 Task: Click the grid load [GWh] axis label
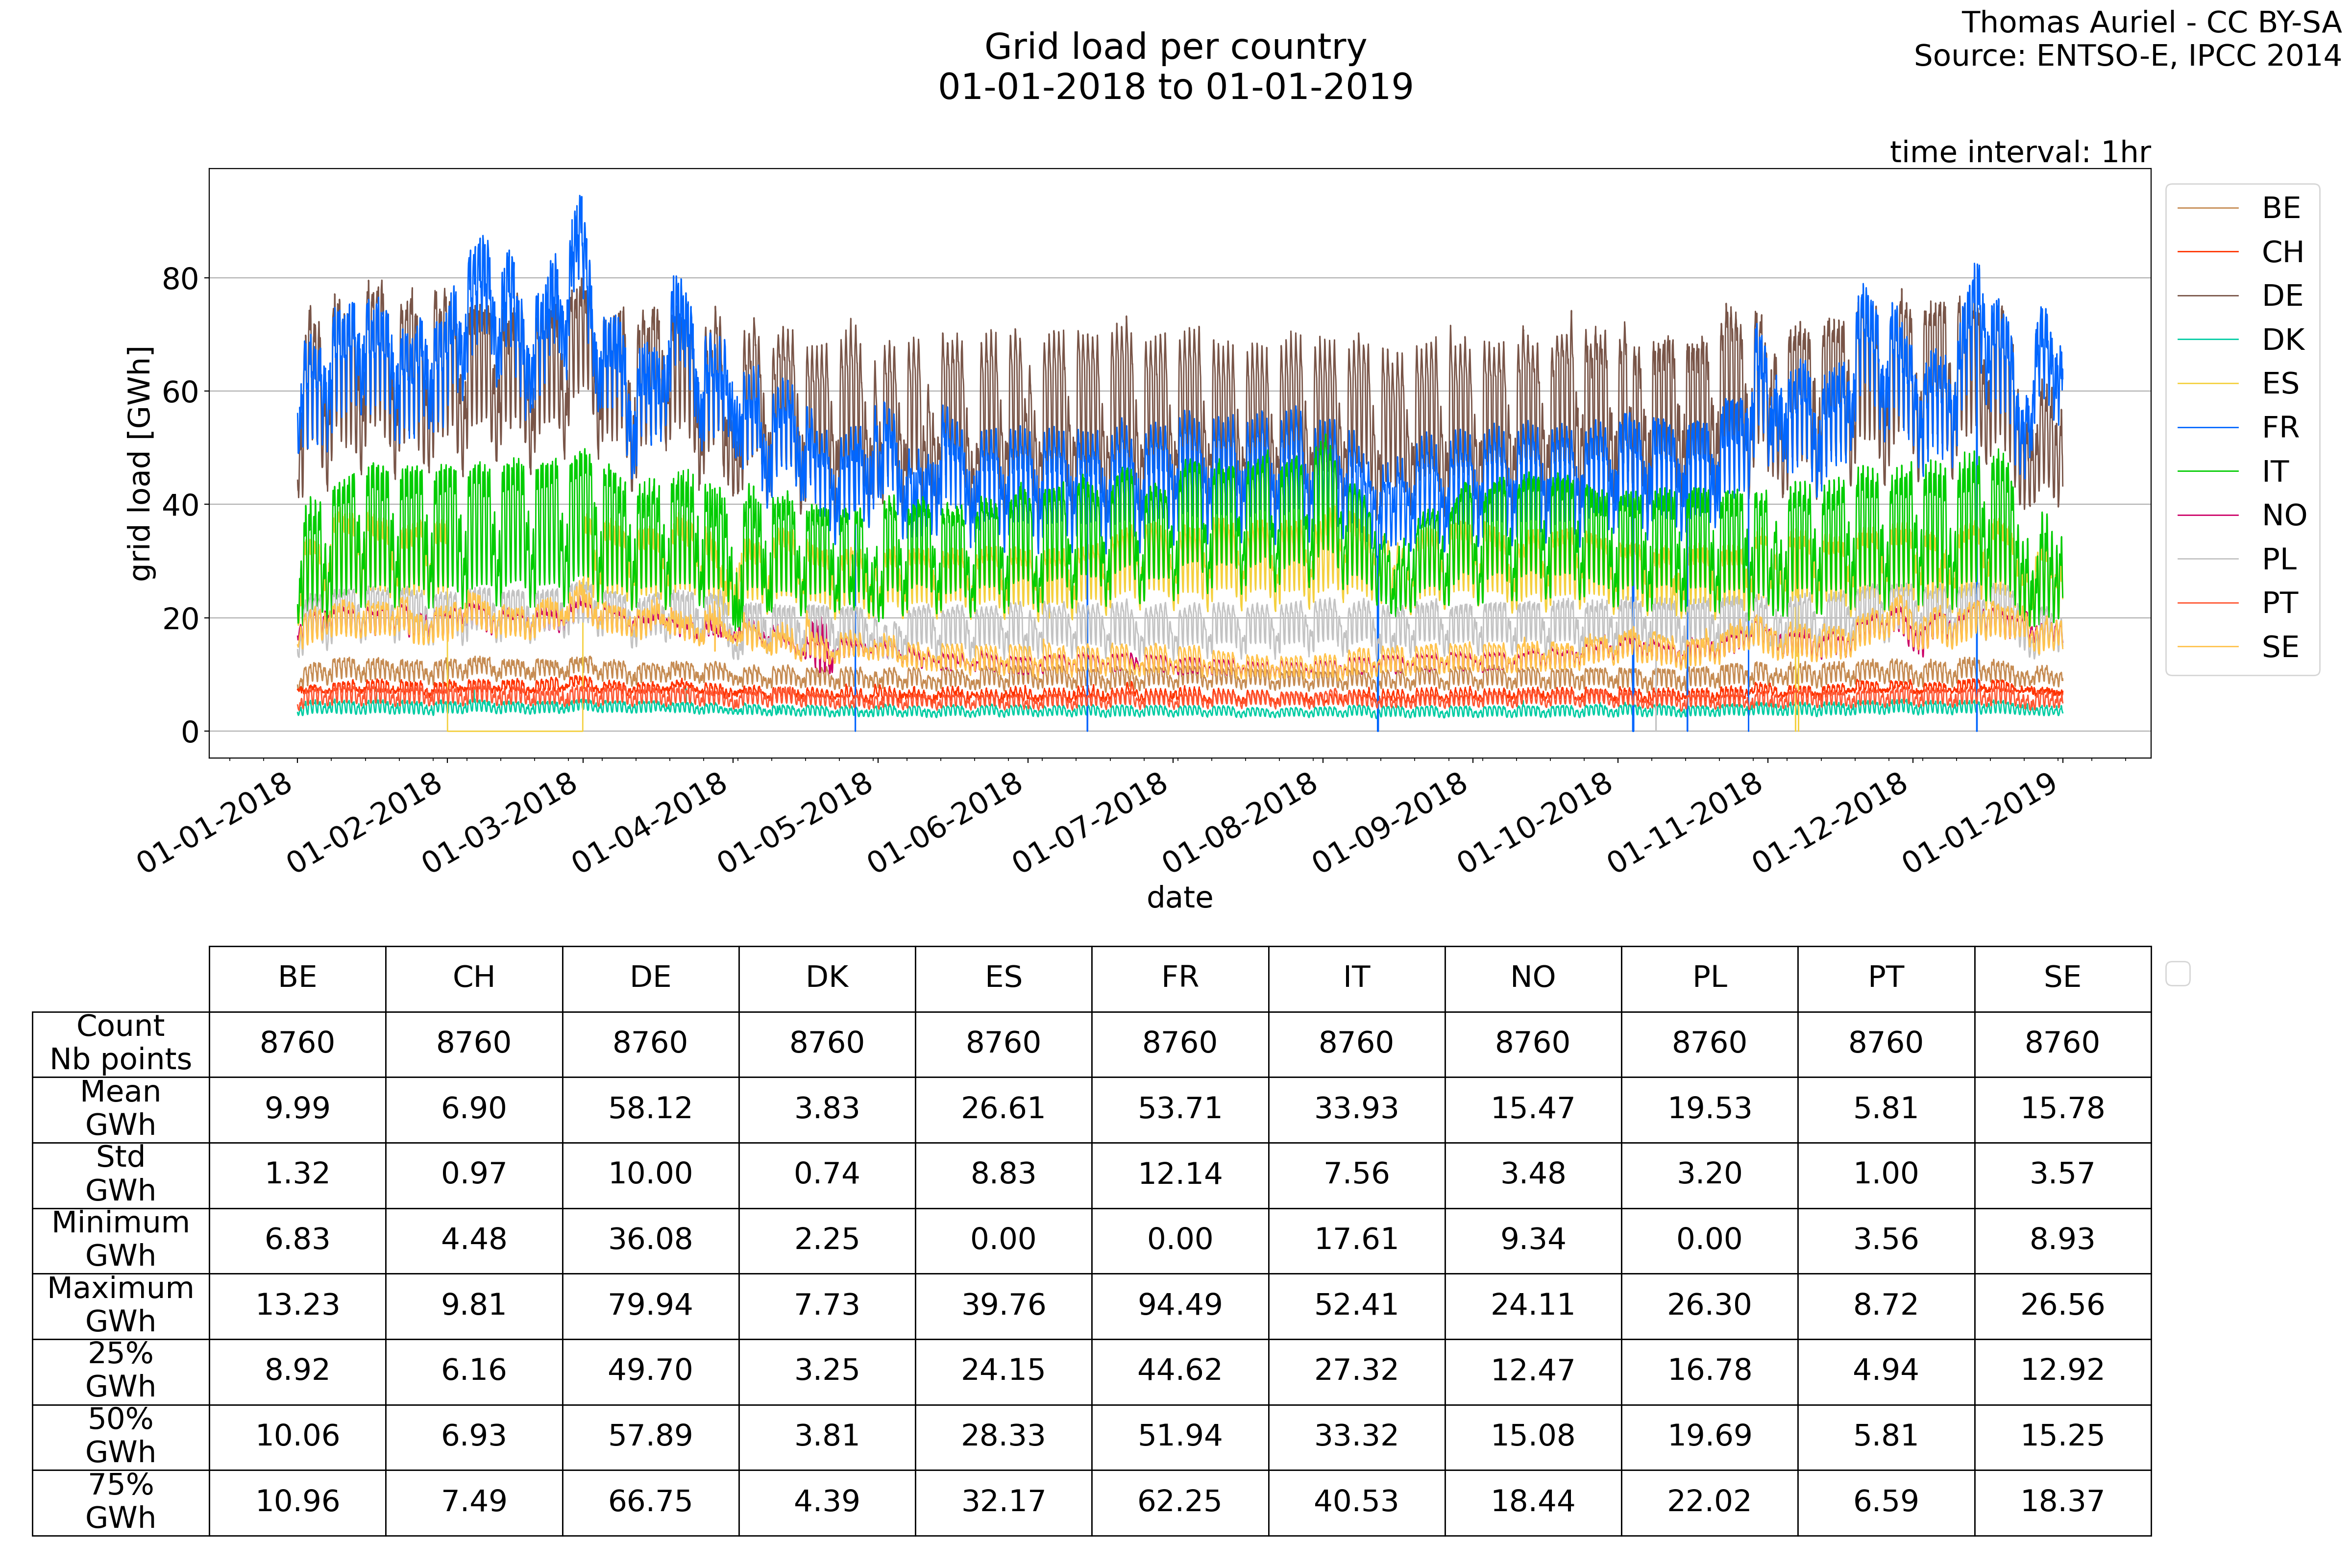pos(141,463)
